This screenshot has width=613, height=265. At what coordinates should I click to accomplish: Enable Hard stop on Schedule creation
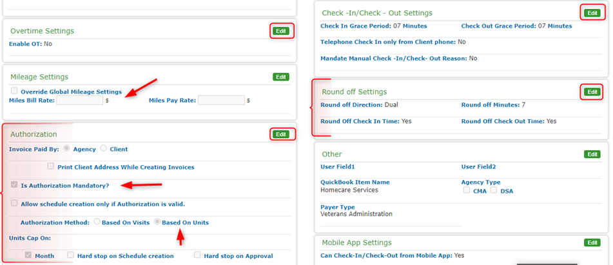tap(71, 256)
